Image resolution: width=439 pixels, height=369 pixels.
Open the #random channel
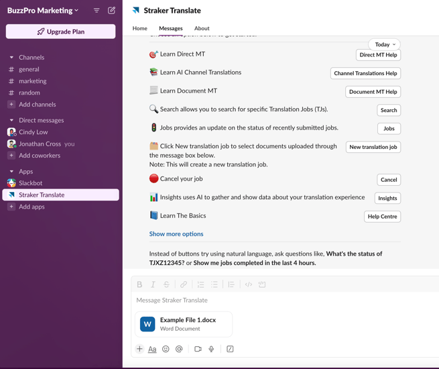pos(60,93)
